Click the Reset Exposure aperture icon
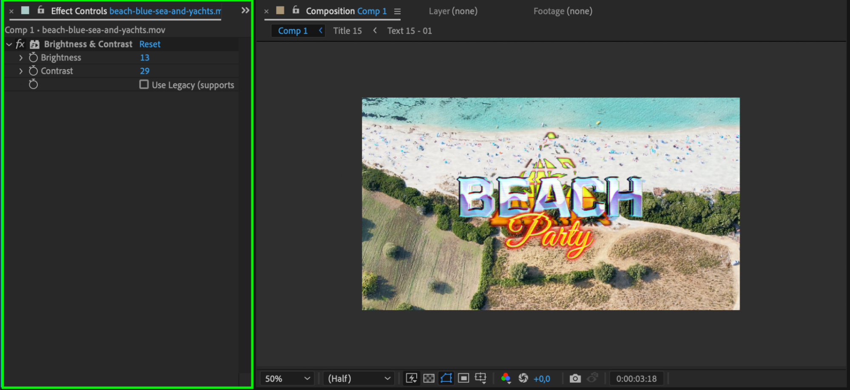Image resolution: width=850 pixels, height=390 pixels. pyautogui.click(x=523, y=378)
